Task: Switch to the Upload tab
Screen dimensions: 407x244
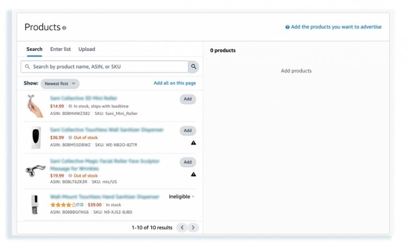Action: pyautogui.click(x=87, y=49)
